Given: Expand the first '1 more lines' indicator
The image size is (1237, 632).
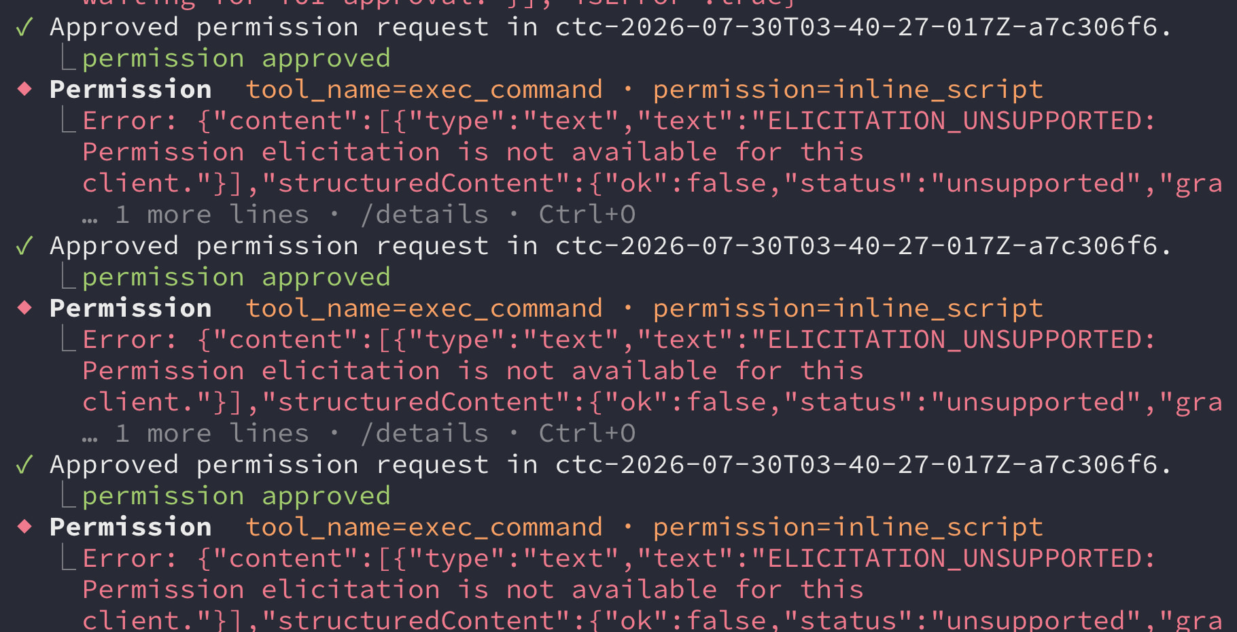Looking at the screenshot, I should pos(196,215).
